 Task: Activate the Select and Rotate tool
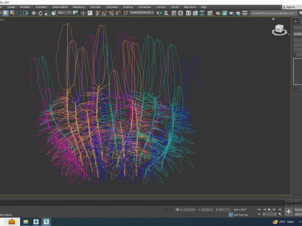[x=40, y=13]
